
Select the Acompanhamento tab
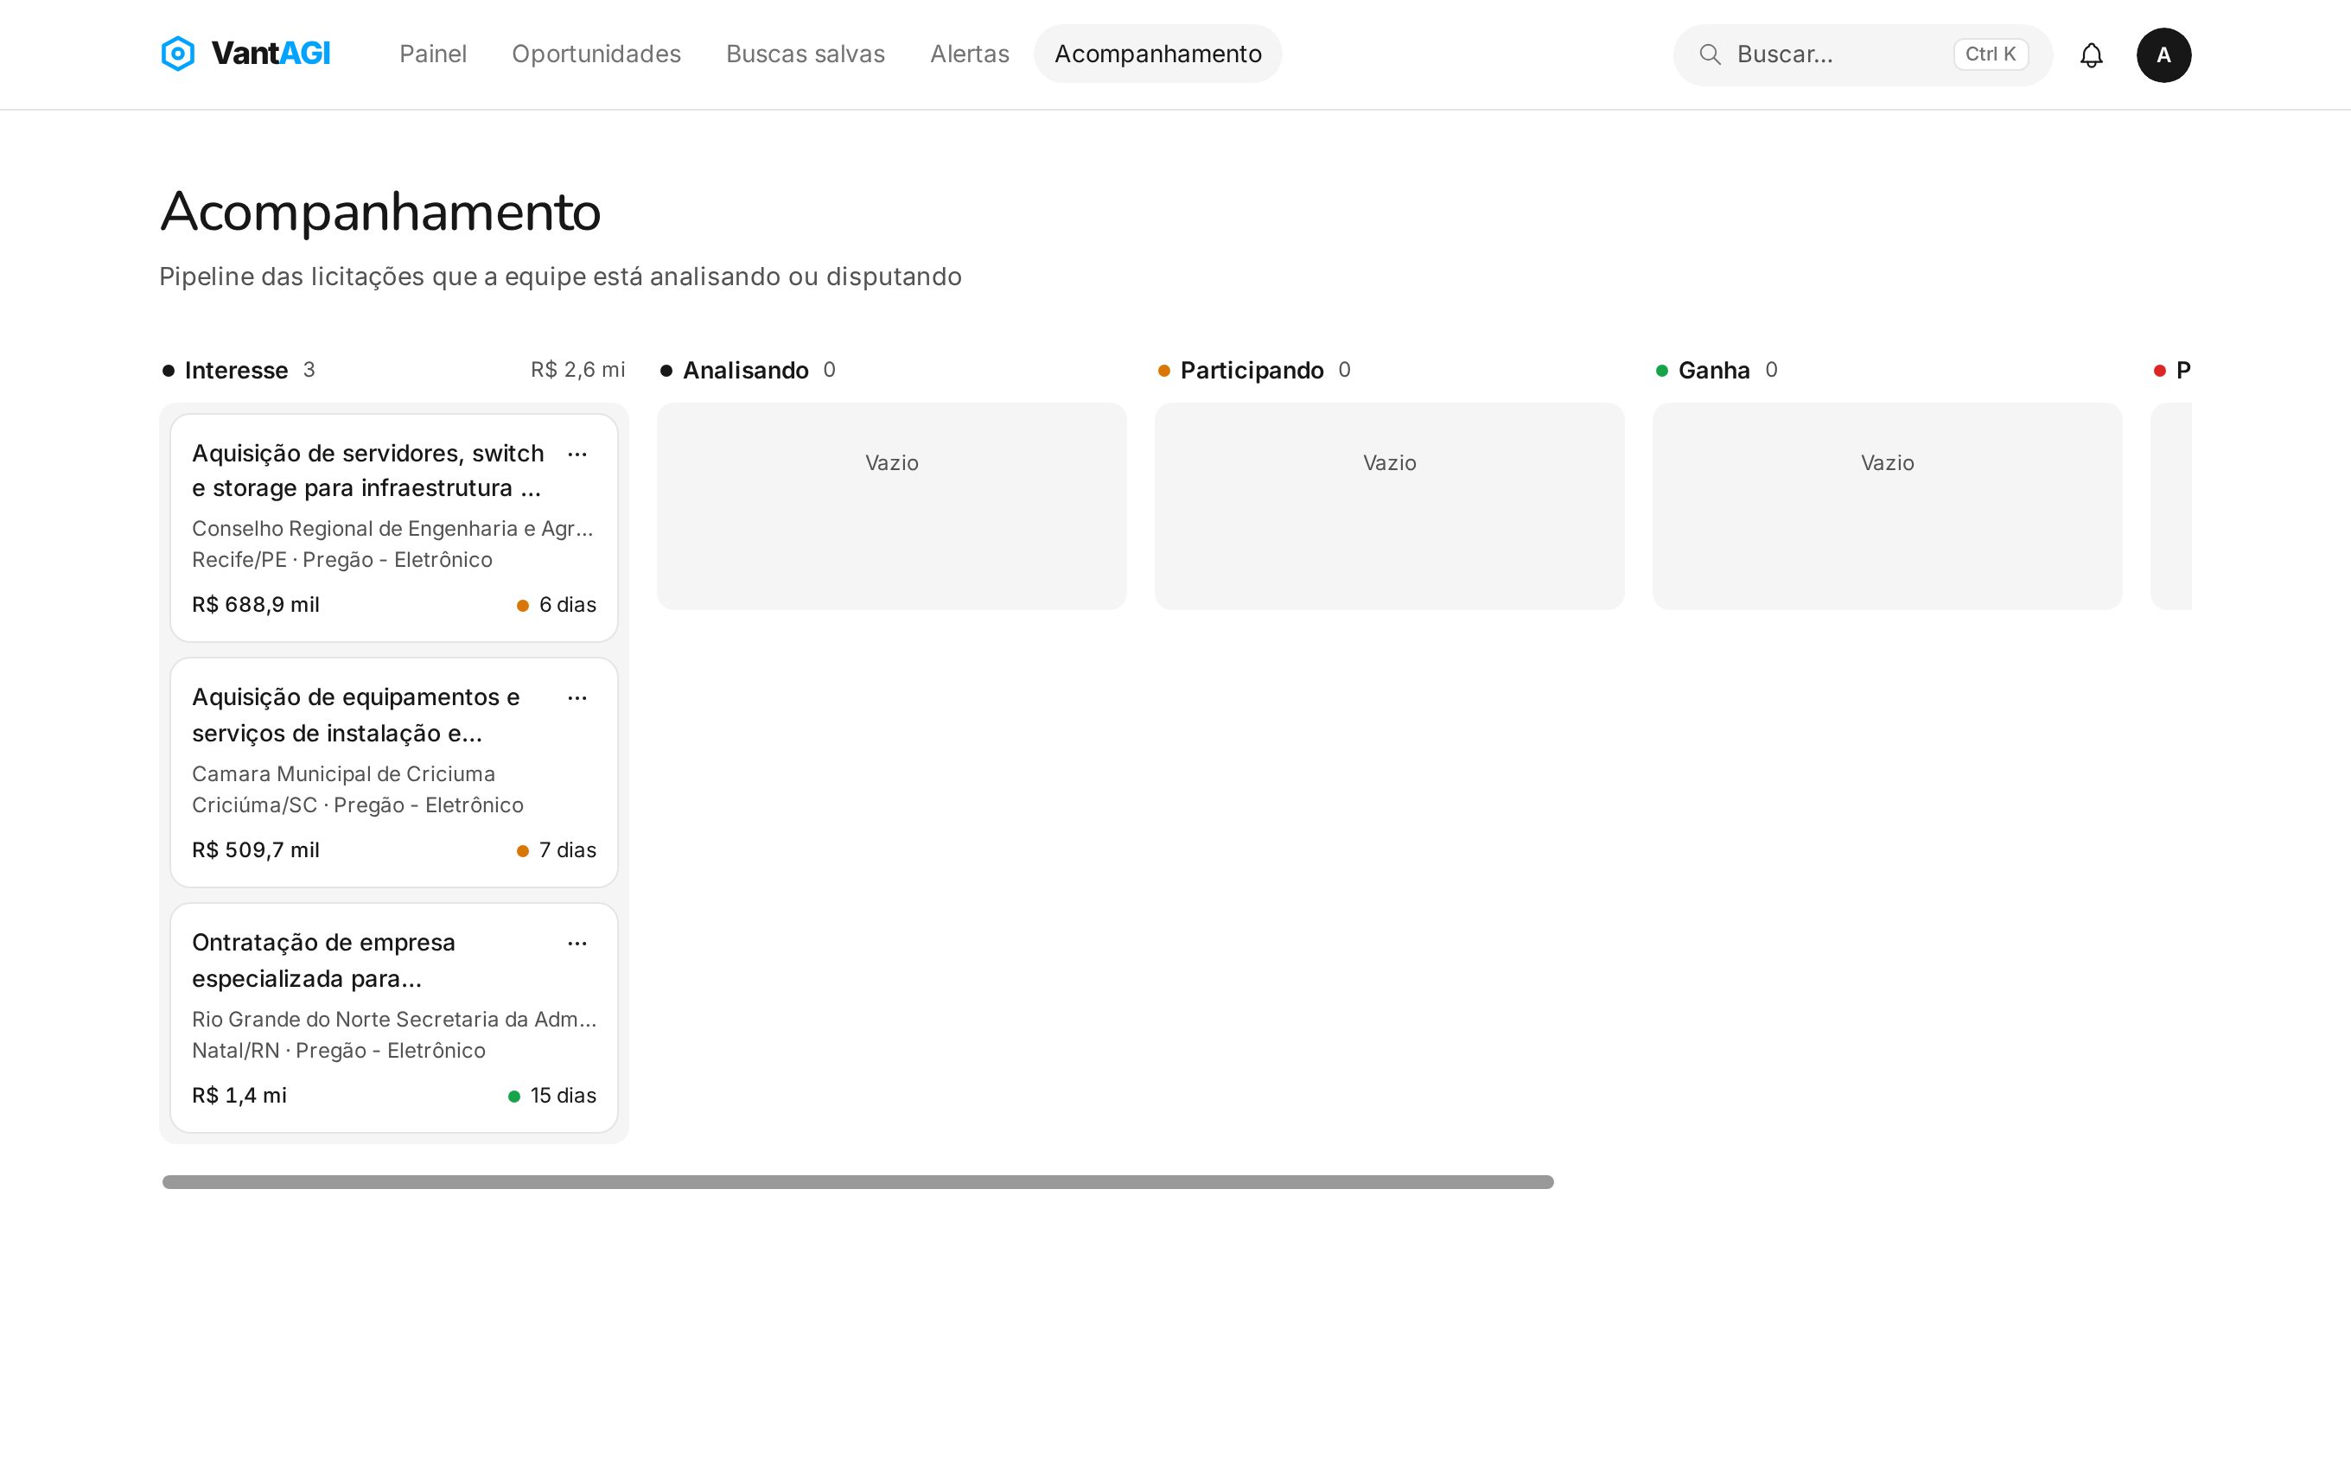(1158, 54)
